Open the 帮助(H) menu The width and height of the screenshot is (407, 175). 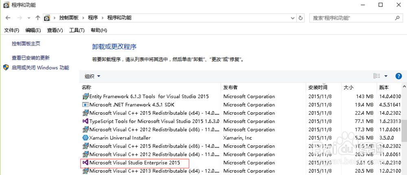coord(99,31)
